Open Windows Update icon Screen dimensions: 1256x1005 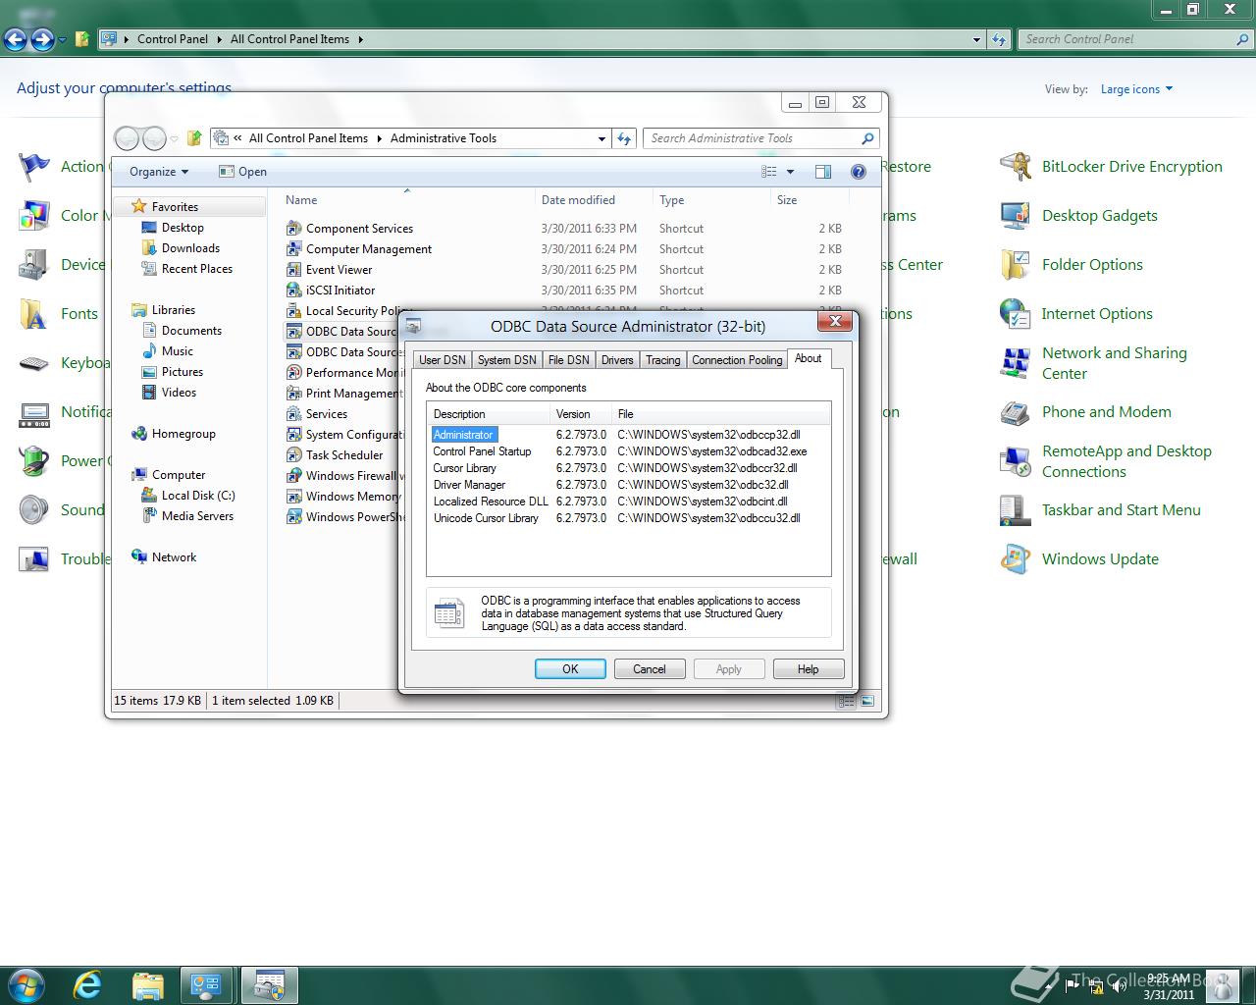click(x=1015, y=559)
